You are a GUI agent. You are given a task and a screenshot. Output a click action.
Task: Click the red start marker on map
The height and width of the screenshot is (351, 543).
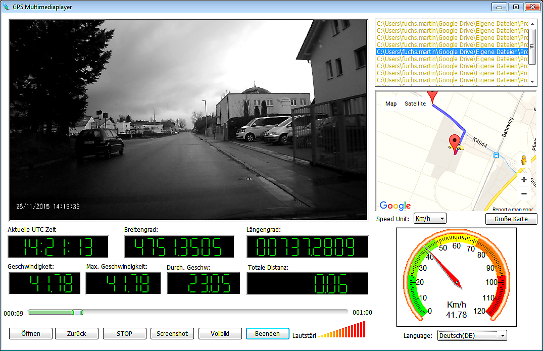(431, 96)
